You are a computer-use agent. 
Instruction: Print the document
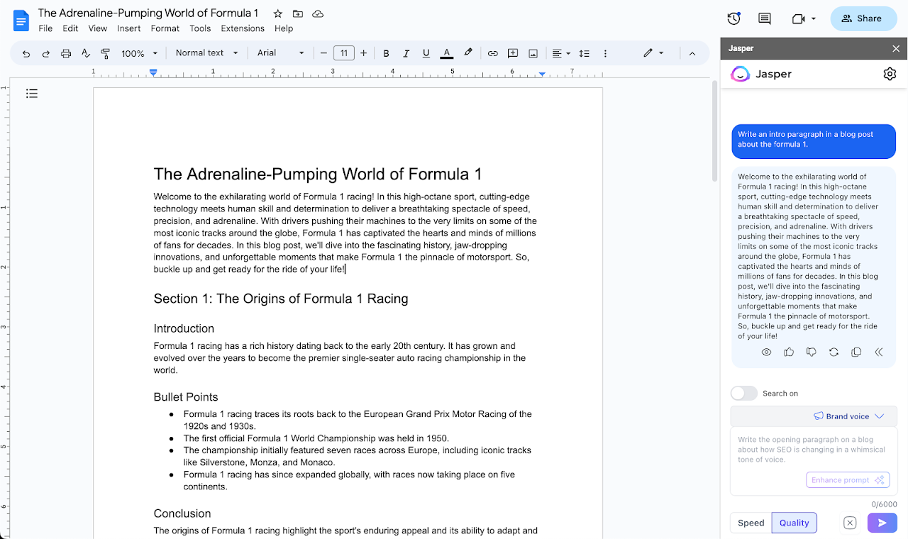pyautogui.click(x=66, y=53)
